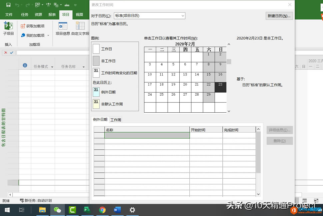
Task: Open Project Information (项目信息)
Action: point(63,28)
